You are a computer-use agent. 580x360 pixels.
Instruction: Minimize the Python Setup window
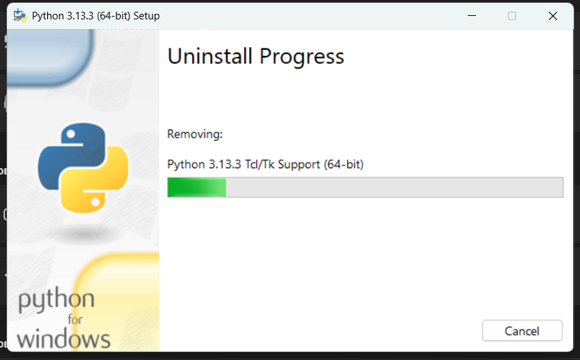[472, 16]
